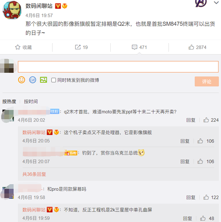
Task: Open the emoji picker smiley icon
Action: pyautogui.click(x=22, y=80)
